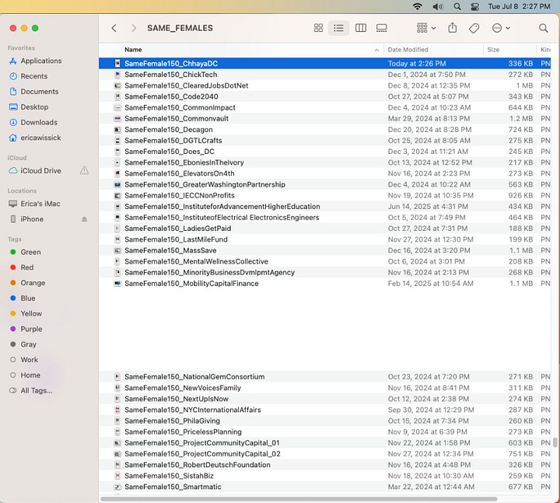The image size is (560, 503).
Task: Toggle the sort order arrow in the Name header
Action: (x=376, y=50)
